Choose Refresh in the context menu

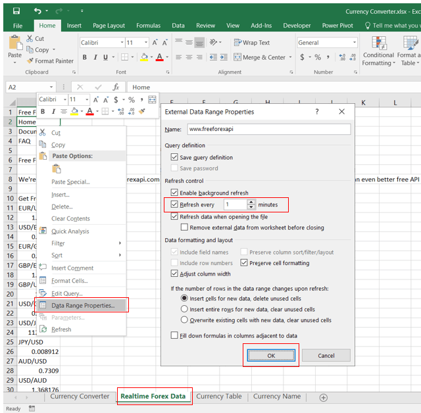(61, 329)
